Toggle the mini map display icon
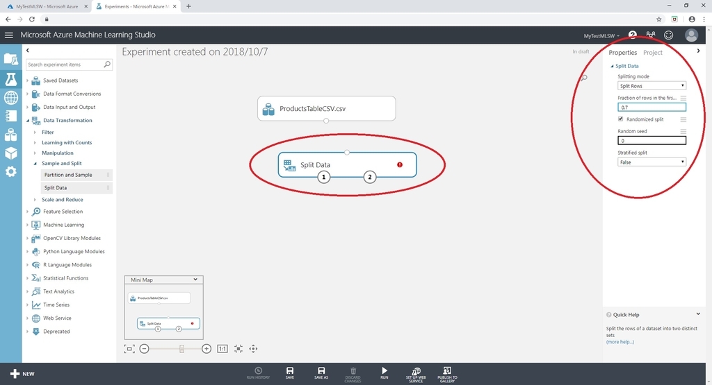Viewport: 712px width, 385px height. click(129, 348)
